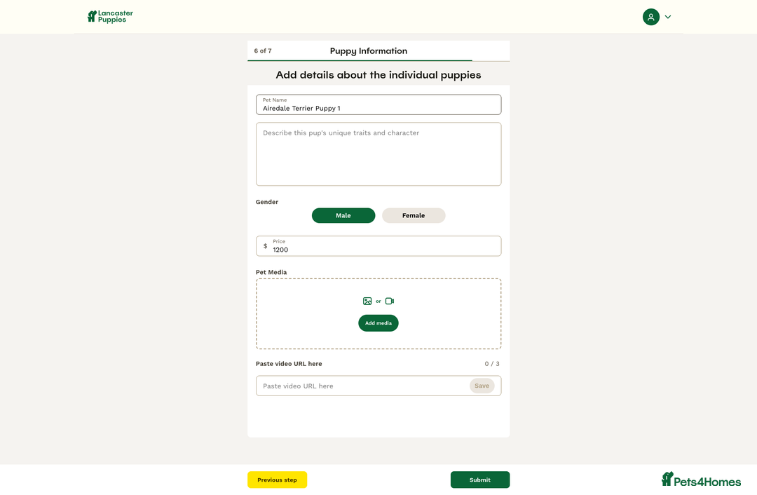Go back with Previous step button
Image resolution: width=757 pixels, height=495 pixels.
tap(277, 480)
